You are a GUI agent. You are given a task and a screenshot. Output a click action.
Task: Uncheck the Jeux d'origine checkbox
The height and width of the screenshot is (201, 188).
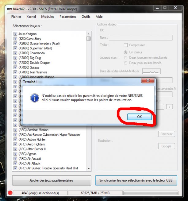15,34
